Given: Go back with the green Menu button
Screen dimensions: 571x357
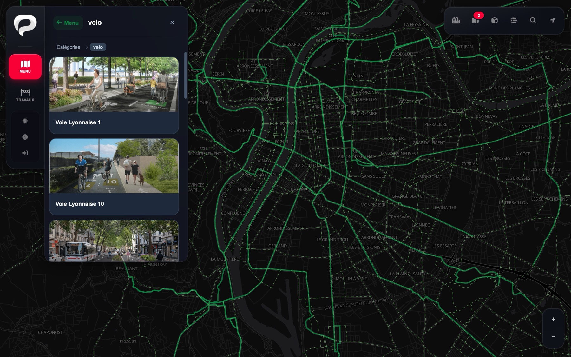Looking at the screenshot, I should click(68, 23).
